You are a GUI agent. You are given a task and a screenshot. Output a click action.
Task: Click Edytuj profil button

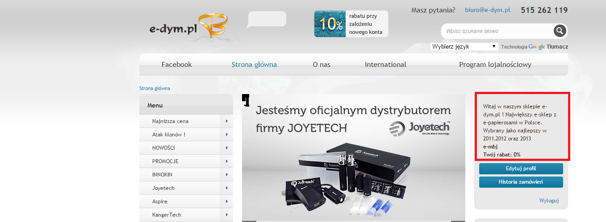click(521, 169)
